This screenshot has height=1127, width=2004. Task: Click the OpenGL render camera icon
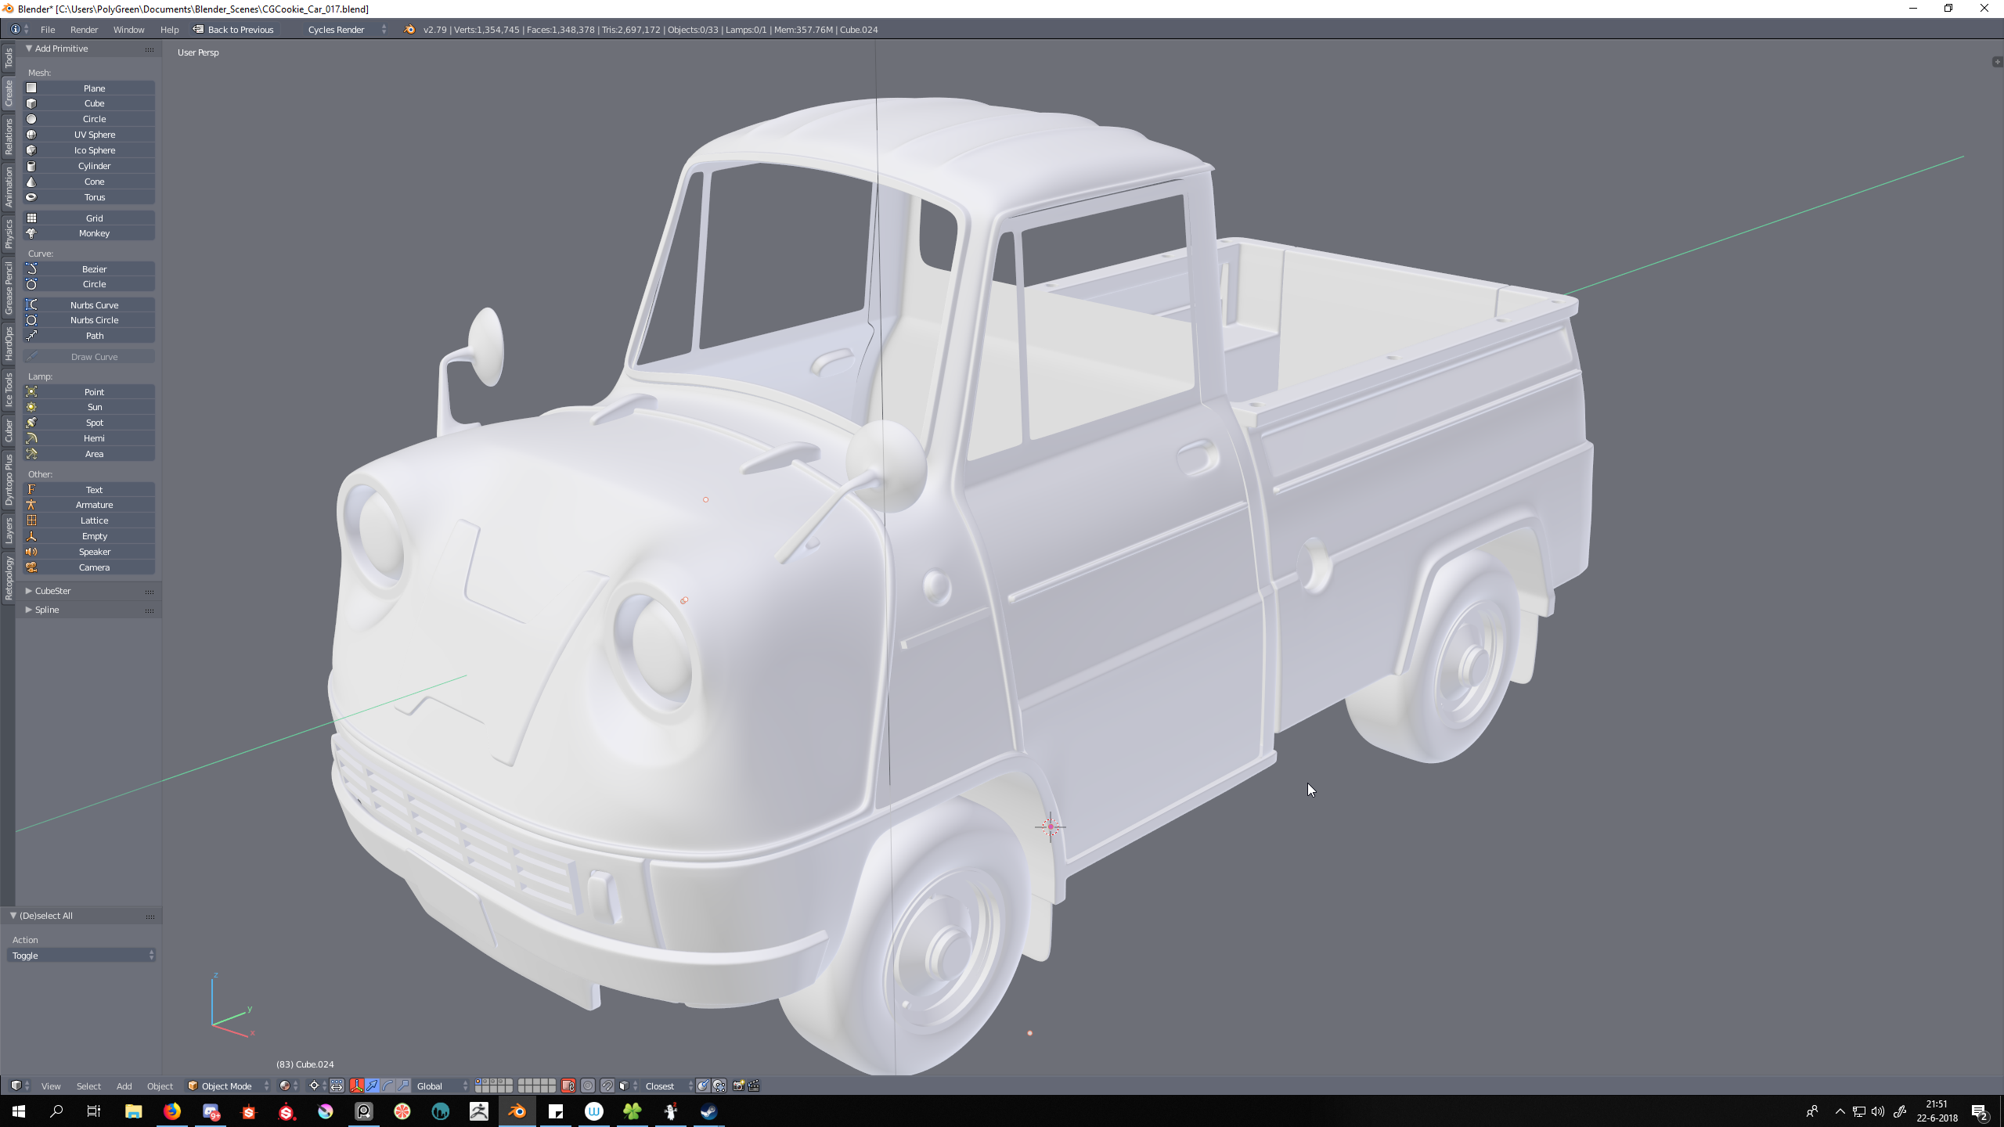click(738, 1086)
